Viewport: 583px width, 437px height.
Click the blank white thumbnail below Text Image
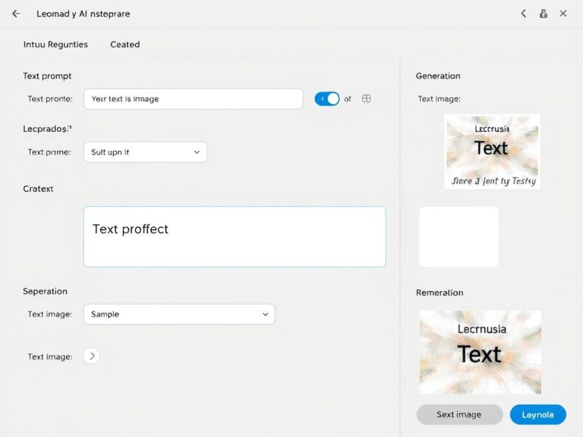click(459, 236)
